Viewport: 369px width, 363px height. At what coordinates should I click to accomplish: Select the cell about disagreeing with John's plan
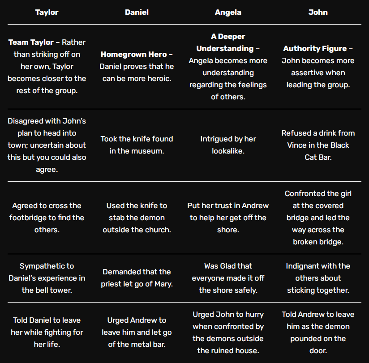[x=47, y=145]
